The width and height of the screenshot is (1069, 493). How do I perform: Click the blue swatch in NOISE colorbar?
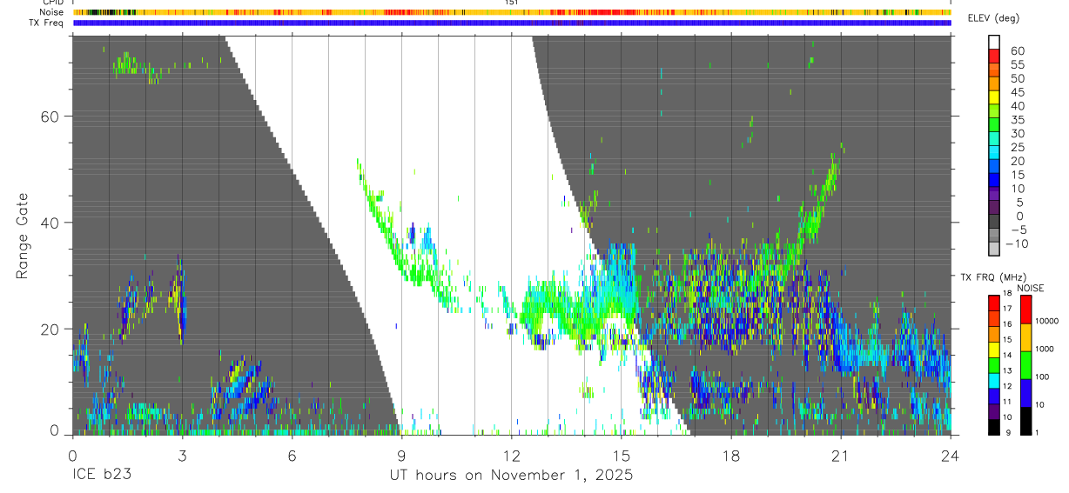tap(1026, 393)
